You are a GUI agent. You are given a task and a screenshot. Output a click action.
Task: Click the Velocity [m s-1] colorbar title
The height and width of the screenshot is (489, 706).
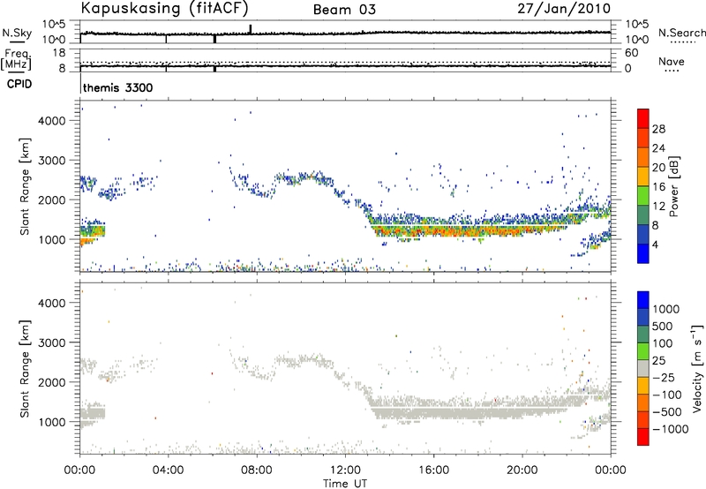pos(697,368)
